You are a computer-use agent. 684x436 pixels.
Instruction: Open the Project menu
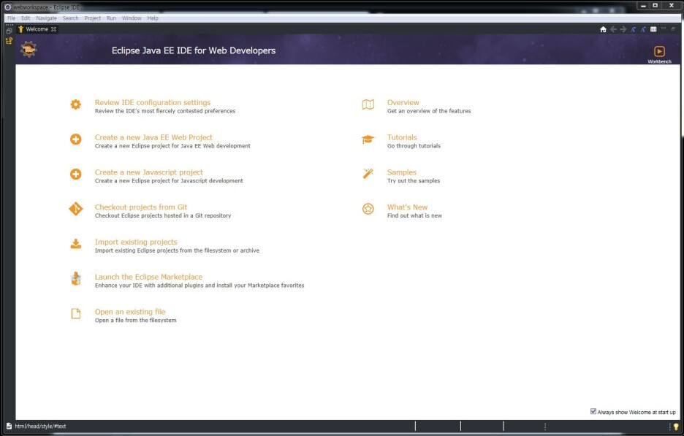point(93,18)
